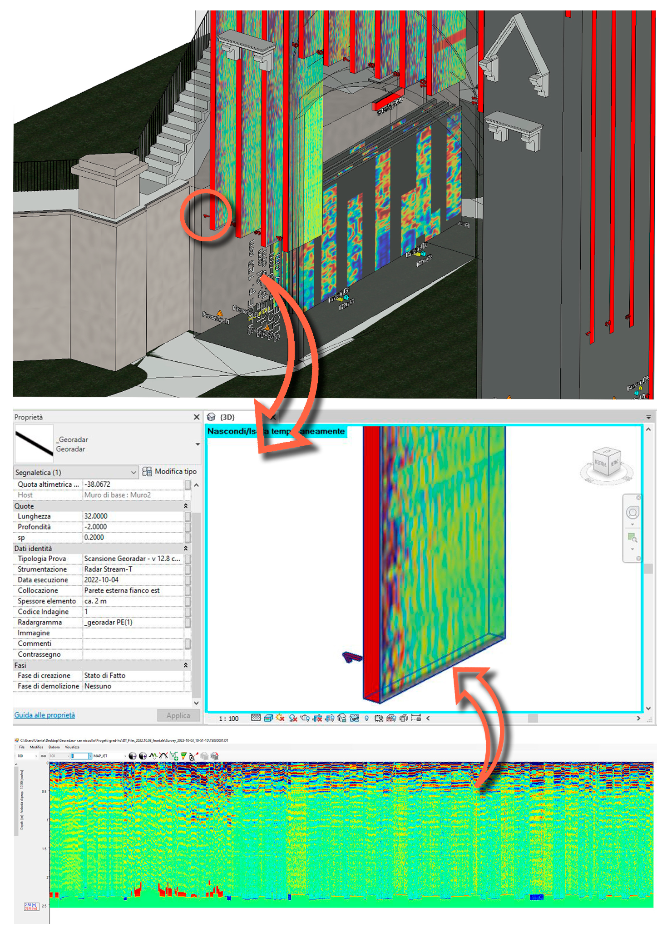Click the green funnel filter icon

tap(183, 756)
